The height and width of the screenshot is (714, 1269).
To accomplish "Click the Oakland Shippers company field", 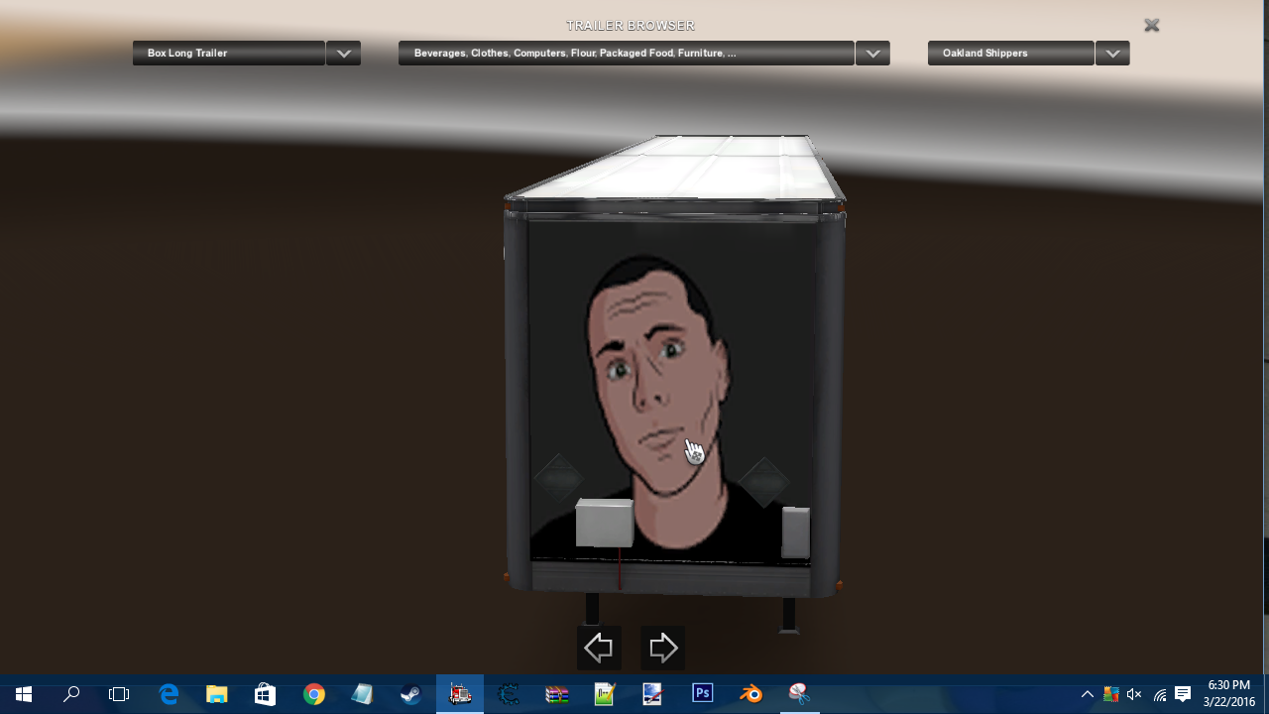I will click(x=1010, y=54).
